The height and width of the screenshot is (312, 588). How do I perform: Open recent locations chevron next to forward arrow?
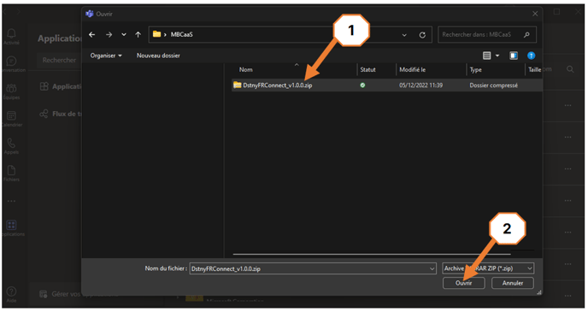coord(124,34)
